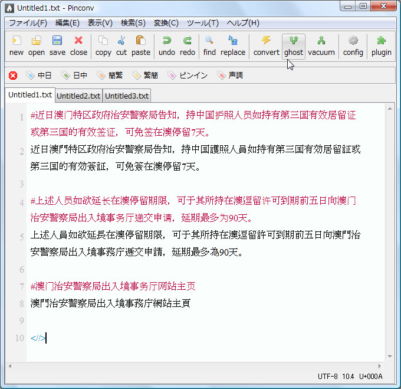This screenshot has height=389, width=401.
Task: Undo the last edit
Action: point(167,46)
